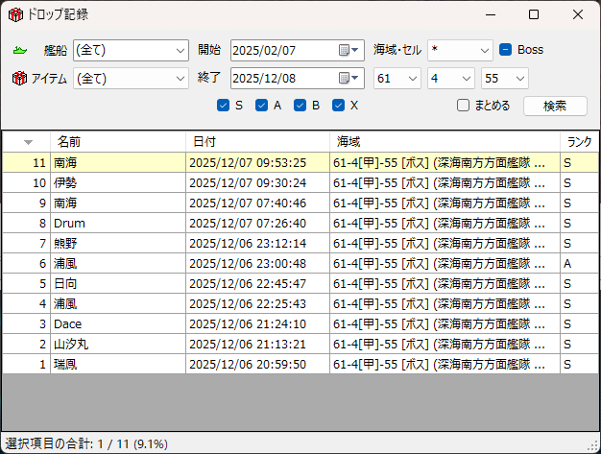Sort by the 海域 column header
The image size is (601, 454).
pyautogui.click(x=445, y=142)
